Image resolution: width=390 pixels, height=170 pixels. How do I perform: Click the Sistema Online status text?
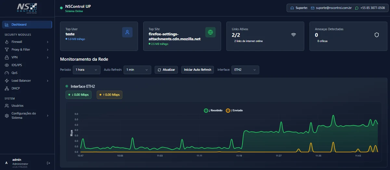pos(74,11)
